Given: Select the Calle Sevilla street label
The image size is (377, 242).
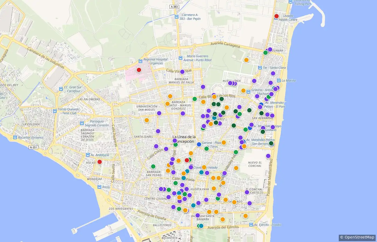Looking at the screenshot, I should 113,173.
